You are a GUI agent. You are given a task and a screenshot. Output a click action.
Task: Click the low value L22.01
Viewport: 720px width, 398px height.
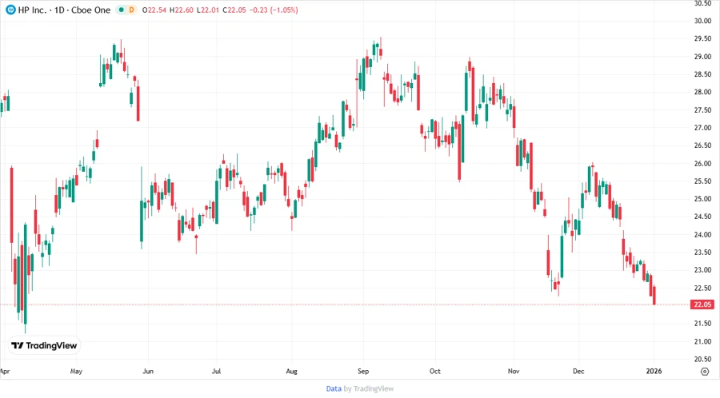tap(207, 10)
